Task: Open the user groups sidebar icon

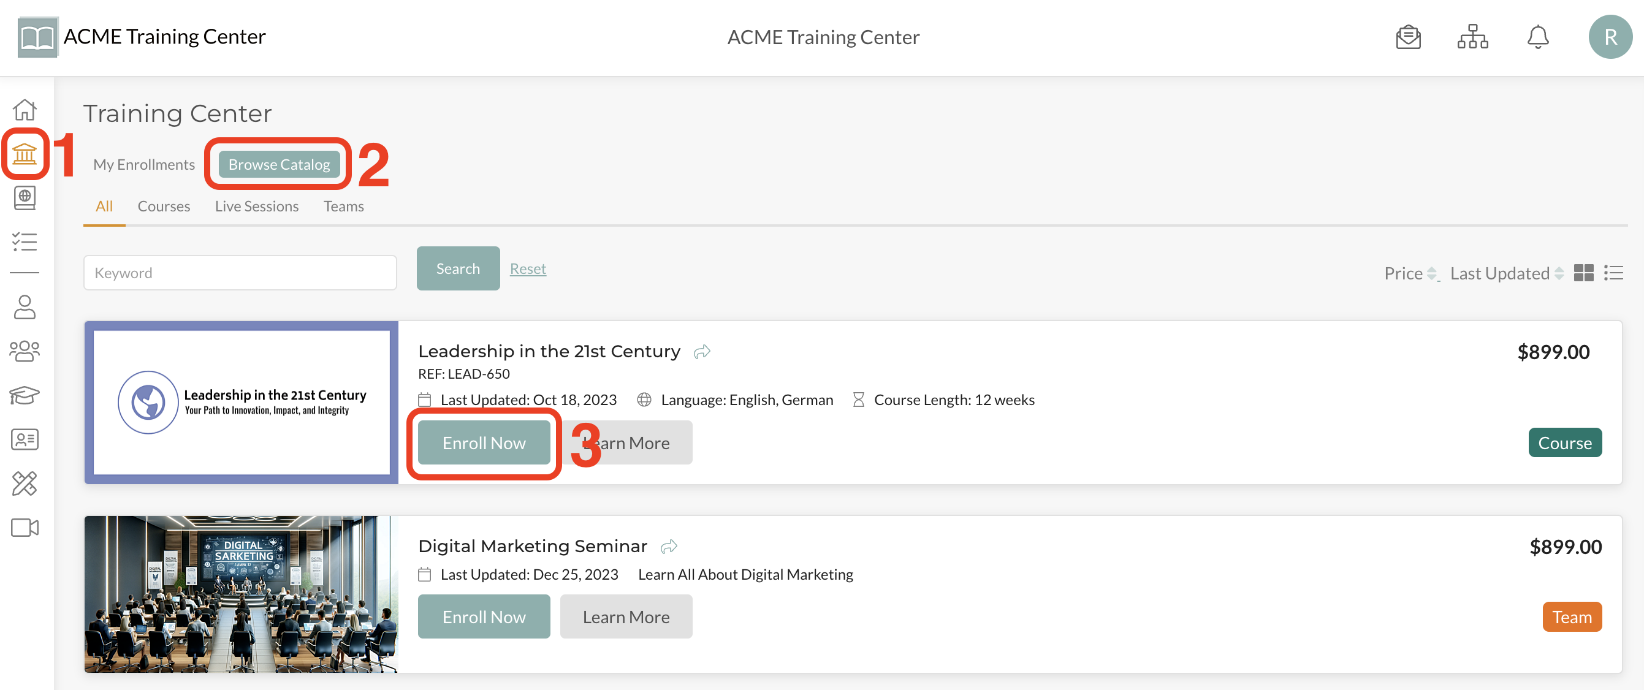Action: [25, 351]
